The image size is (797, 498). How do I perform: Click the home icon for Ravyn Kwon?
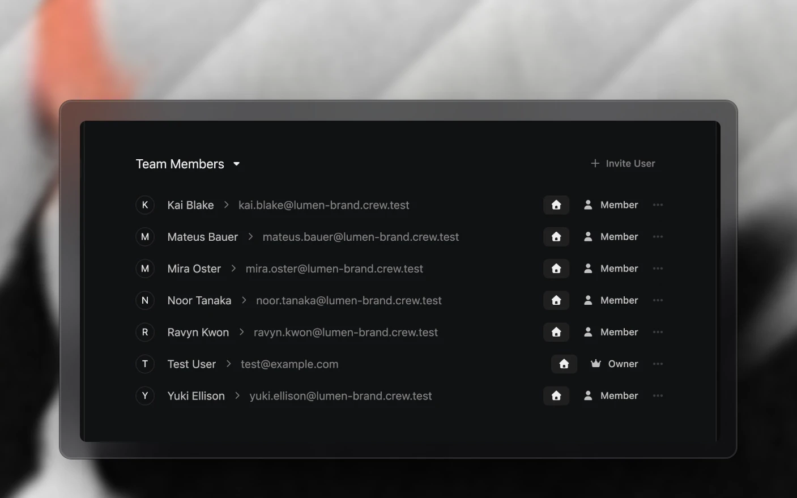(556, 332)
